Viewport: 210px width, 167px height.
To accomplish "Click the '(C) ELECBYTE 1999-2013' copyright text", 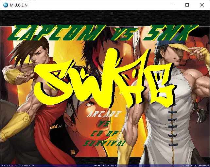I will pos(195,165).
